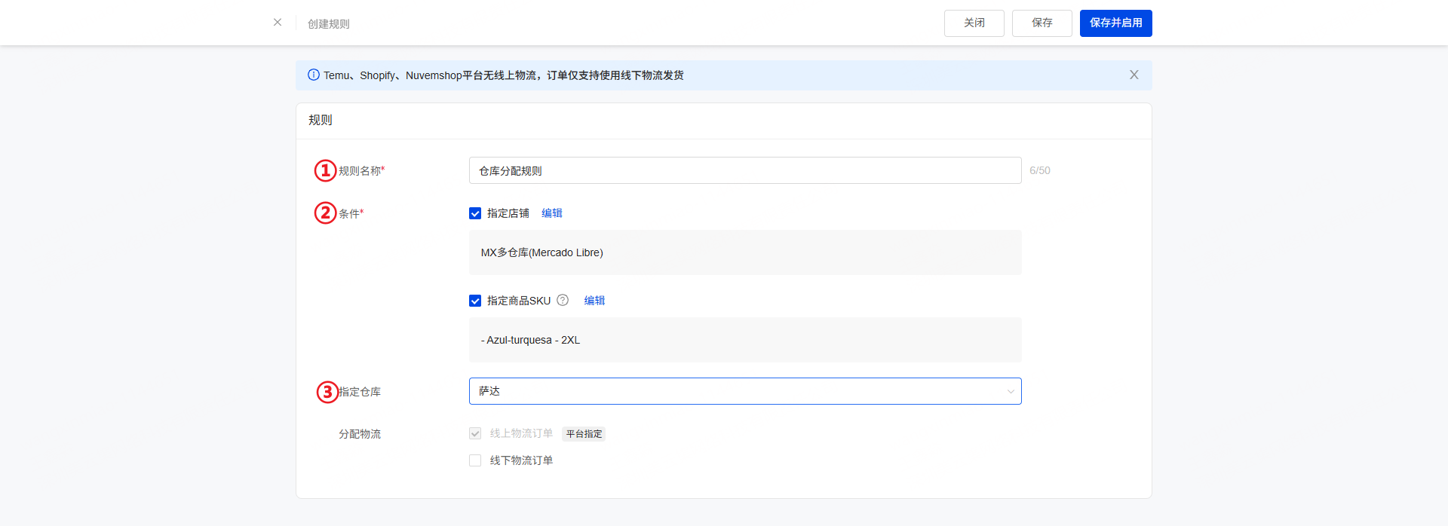Click the greyed-out 线上物流订单 checkbox
1448x526 pixels.
pyautogui.click(x=475, y=433)
